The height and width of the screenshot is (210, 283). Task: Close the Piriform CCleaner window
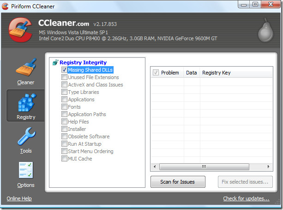pos(271,4)
